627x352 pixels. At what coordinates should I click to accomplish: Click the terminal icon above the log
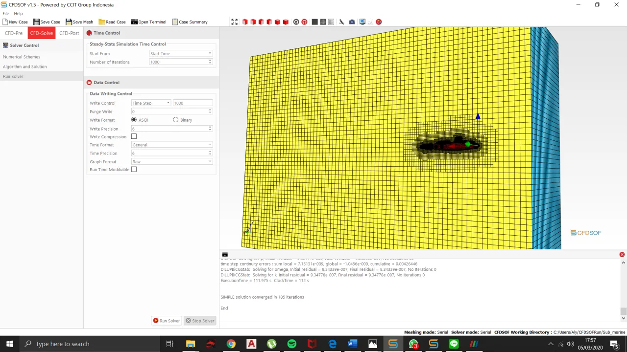click(225, 255)
